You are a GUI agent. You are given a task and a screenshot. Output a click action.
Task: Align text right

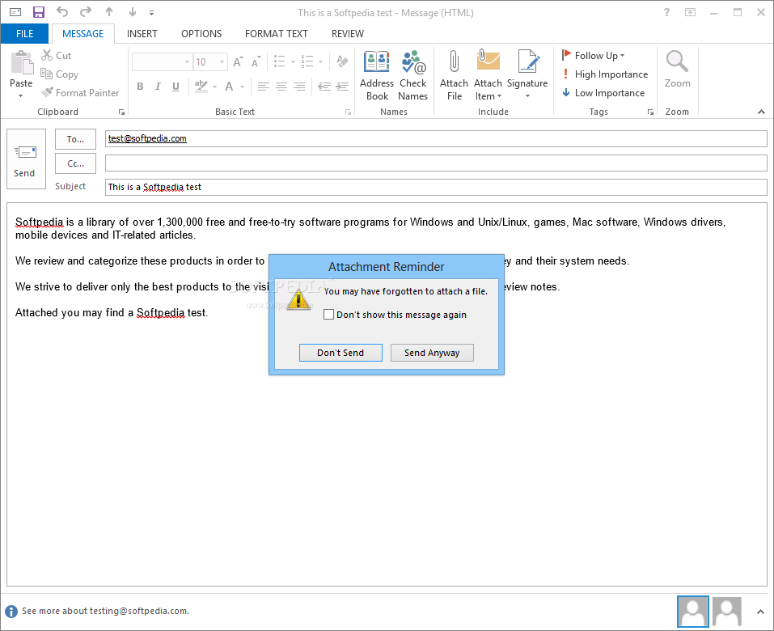click(x=299, y=87)
